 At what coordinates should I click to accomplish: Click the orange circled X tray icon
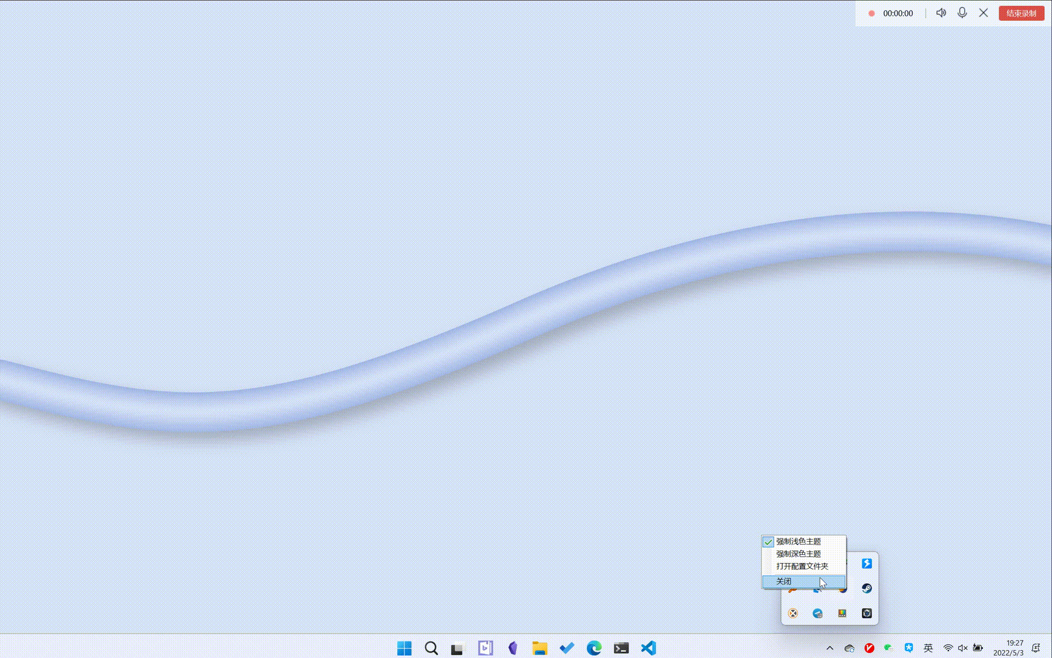tap(793, 613)
